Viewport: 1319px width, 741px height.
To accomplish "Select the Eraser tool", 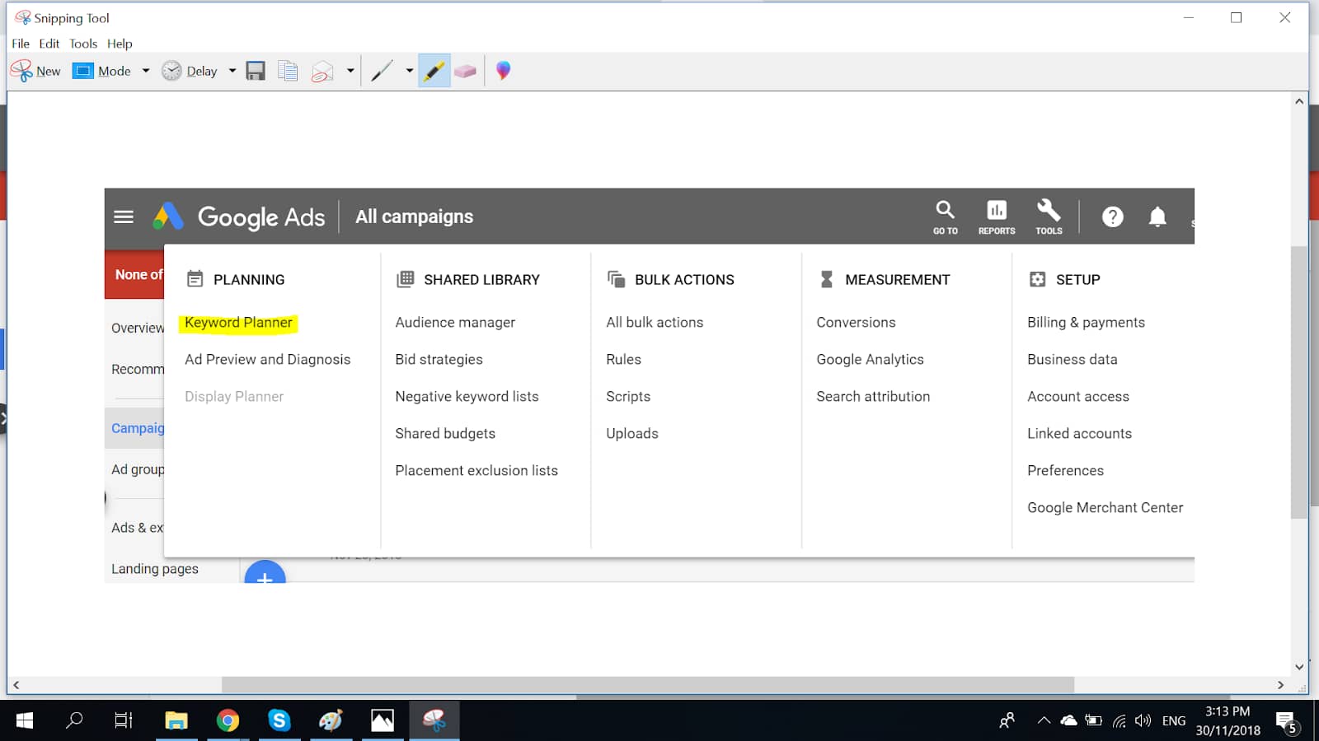I will pyautogui.click(x=465, y=71).
